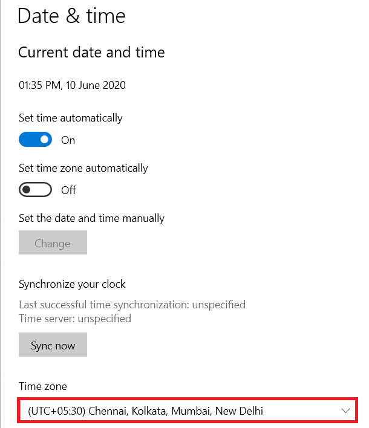Viewport: 369px width, 428px height.
Task: Open the Time zone dropdown chevron arrow
Action: pyautogui.click(x=346, y=411)
